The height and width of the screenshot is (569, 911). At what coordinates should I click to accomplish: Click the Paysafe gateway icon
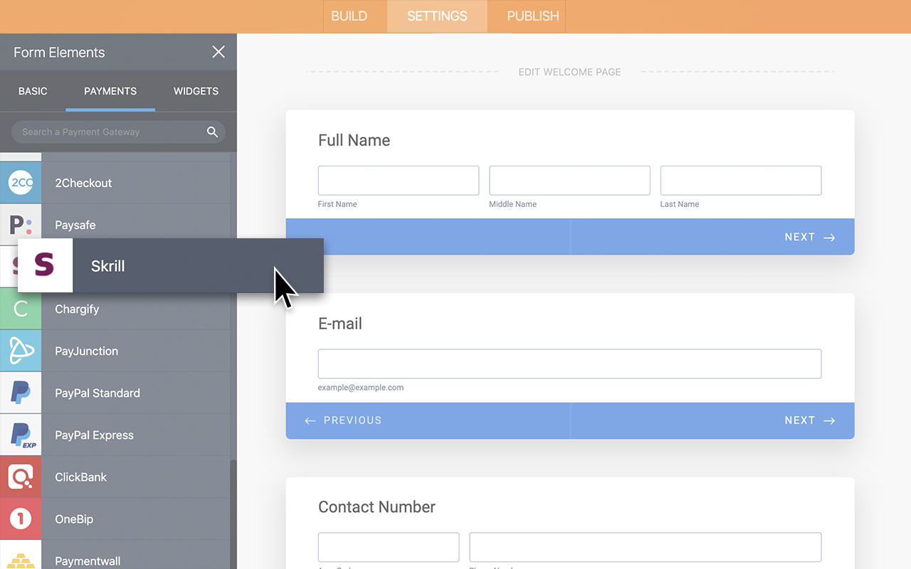(21, 225)
